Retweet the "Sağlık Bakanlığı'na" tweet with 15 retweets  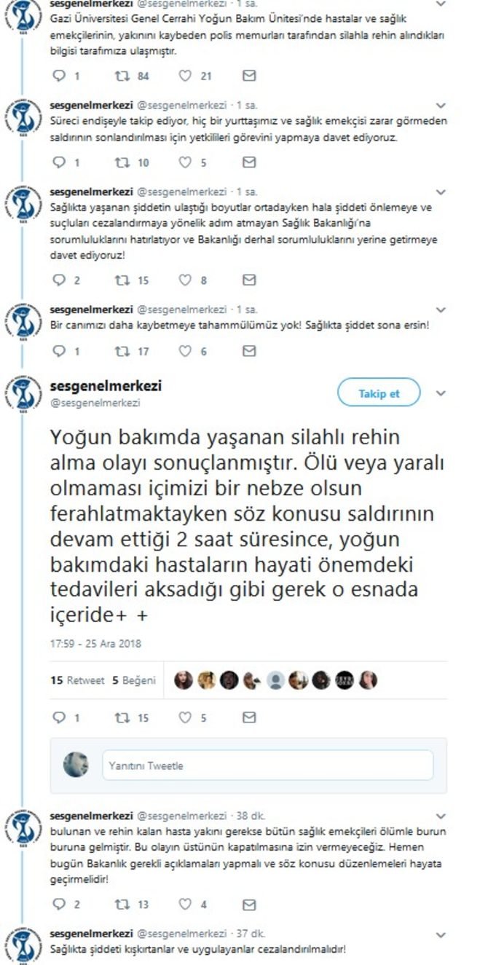click(122, 280)
